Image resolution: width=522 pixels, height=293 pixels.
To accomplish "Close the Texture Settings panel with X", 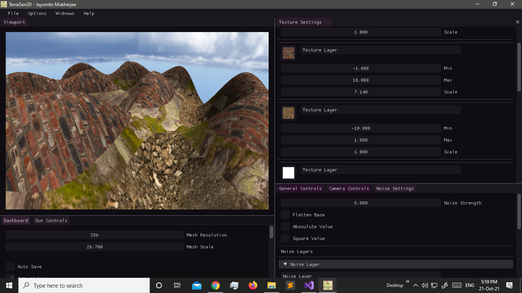I will (517, 22).
